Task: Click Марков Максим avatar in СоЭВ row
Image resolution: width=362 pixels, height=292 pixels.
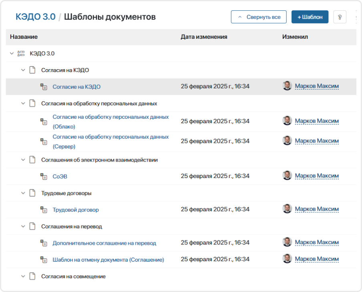Action: (x=287, y=176)
